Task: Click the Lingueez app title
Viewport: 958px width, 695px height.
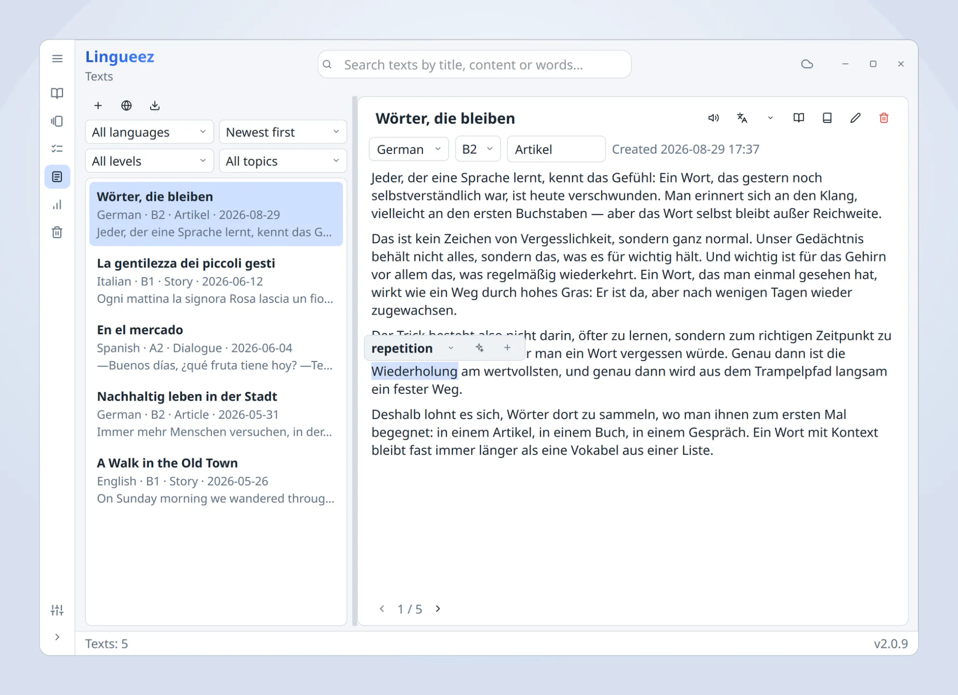Action: coord(120,56)
